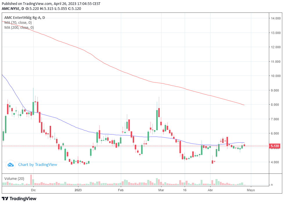Image resolution: width=284 pixels, height=204 pixels.
Task: Click the 4.000 price axis label
Action: point(276,162)
